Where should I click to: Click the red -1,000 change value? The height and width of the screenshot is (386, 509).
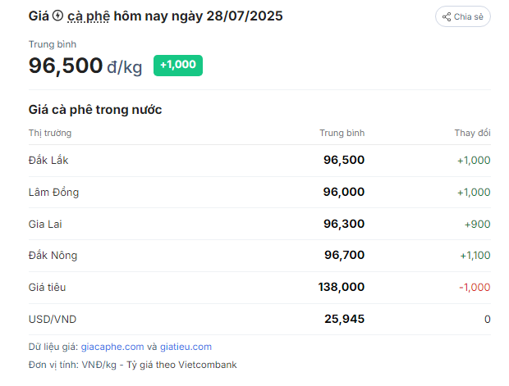tap(475, 287)
